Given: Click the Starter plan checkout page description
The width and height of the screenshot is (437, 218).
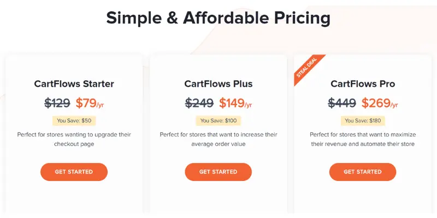Looking at the screenshot, I should (74, 140).
